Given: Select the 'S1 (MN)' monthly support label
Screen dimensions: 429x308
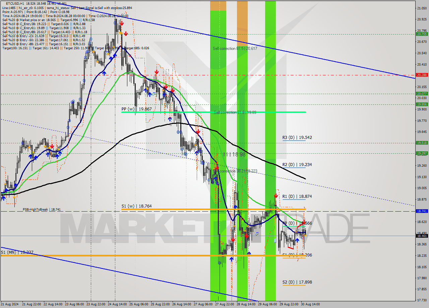Looking at the screenshot, I should click(x=17, y=252).
